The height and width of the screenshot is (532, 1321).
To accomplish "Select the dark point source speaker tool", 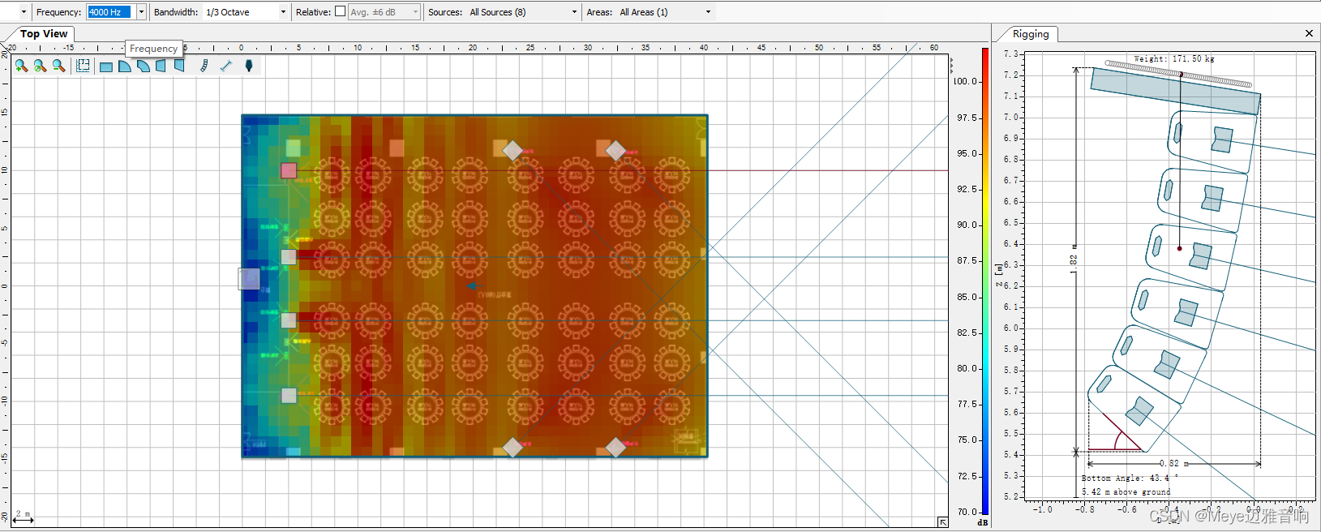I will 249,66.
